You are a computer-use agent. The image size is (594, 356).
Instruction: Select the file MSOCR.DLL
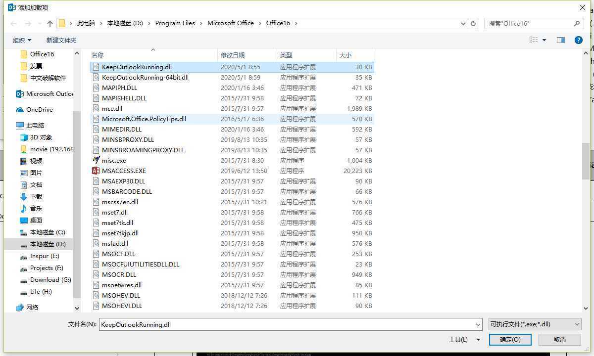(x=232, y=274)
